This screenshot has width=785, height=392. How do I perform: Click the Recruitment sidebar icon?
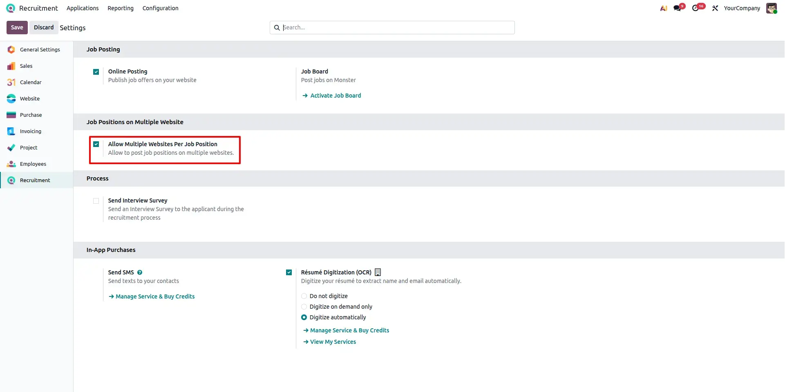[x=11, y=180]
